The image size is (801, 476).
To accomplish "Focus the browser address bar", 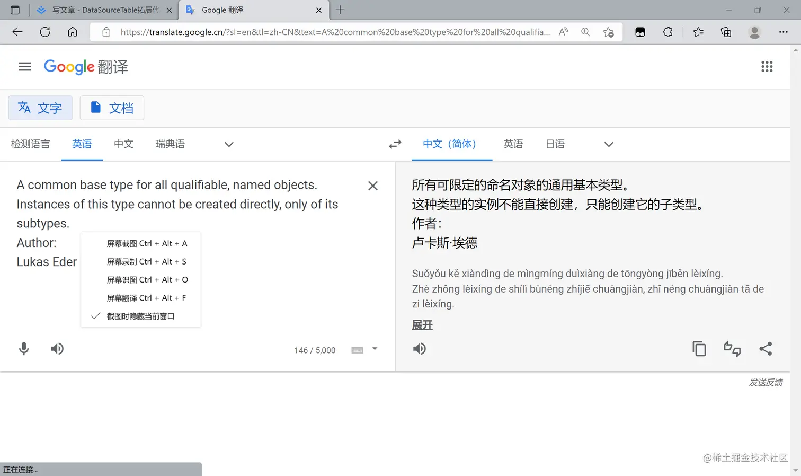I will [x=335, y=32].
